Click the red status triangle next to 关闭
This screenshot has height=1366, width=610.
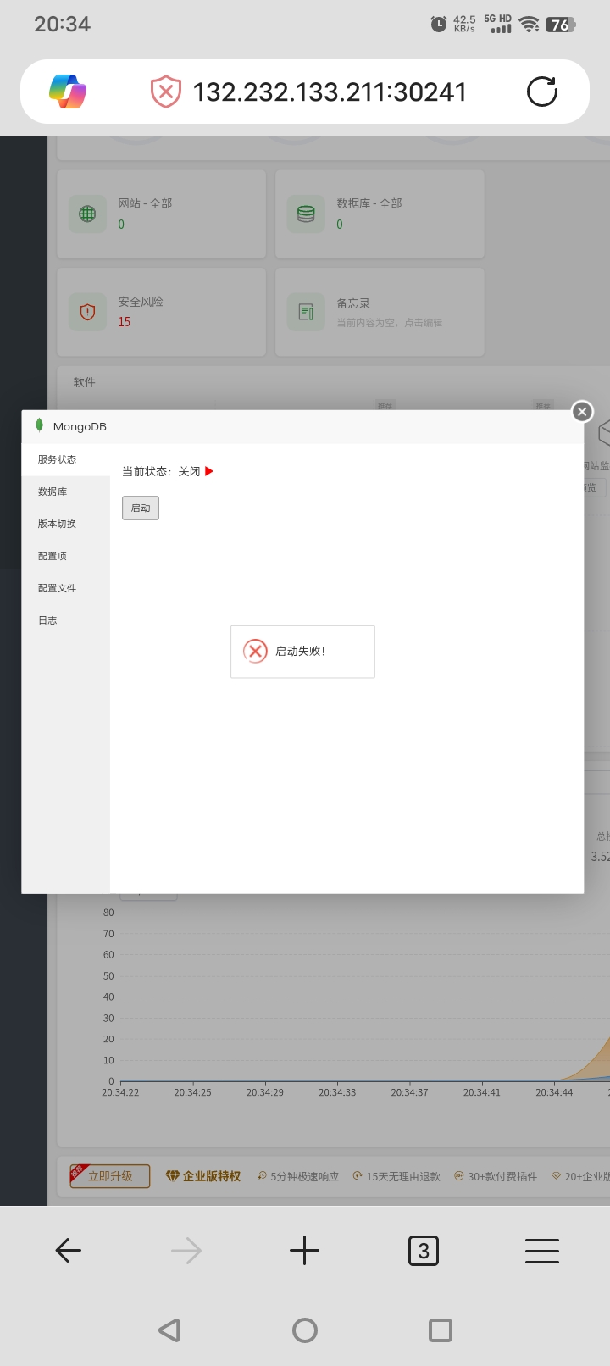209,471
